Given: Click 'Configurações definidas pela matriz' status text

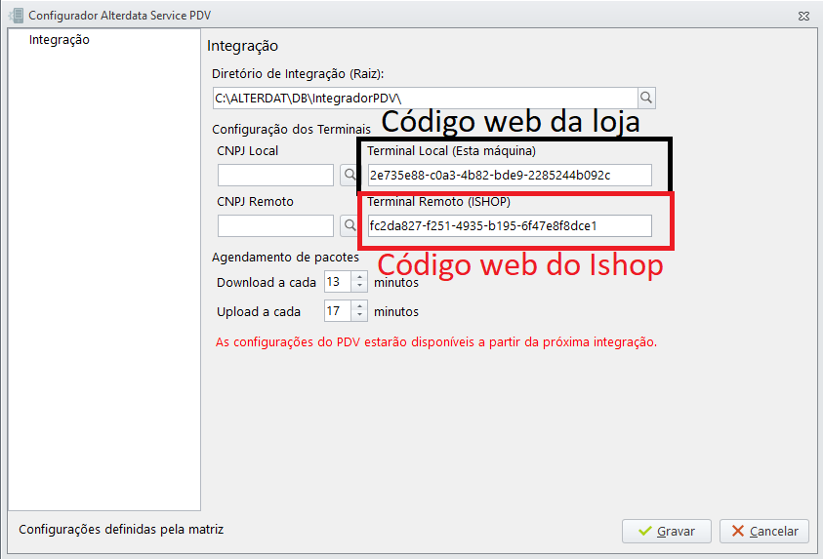Looking at the screenshot, I should click(121, 530).
